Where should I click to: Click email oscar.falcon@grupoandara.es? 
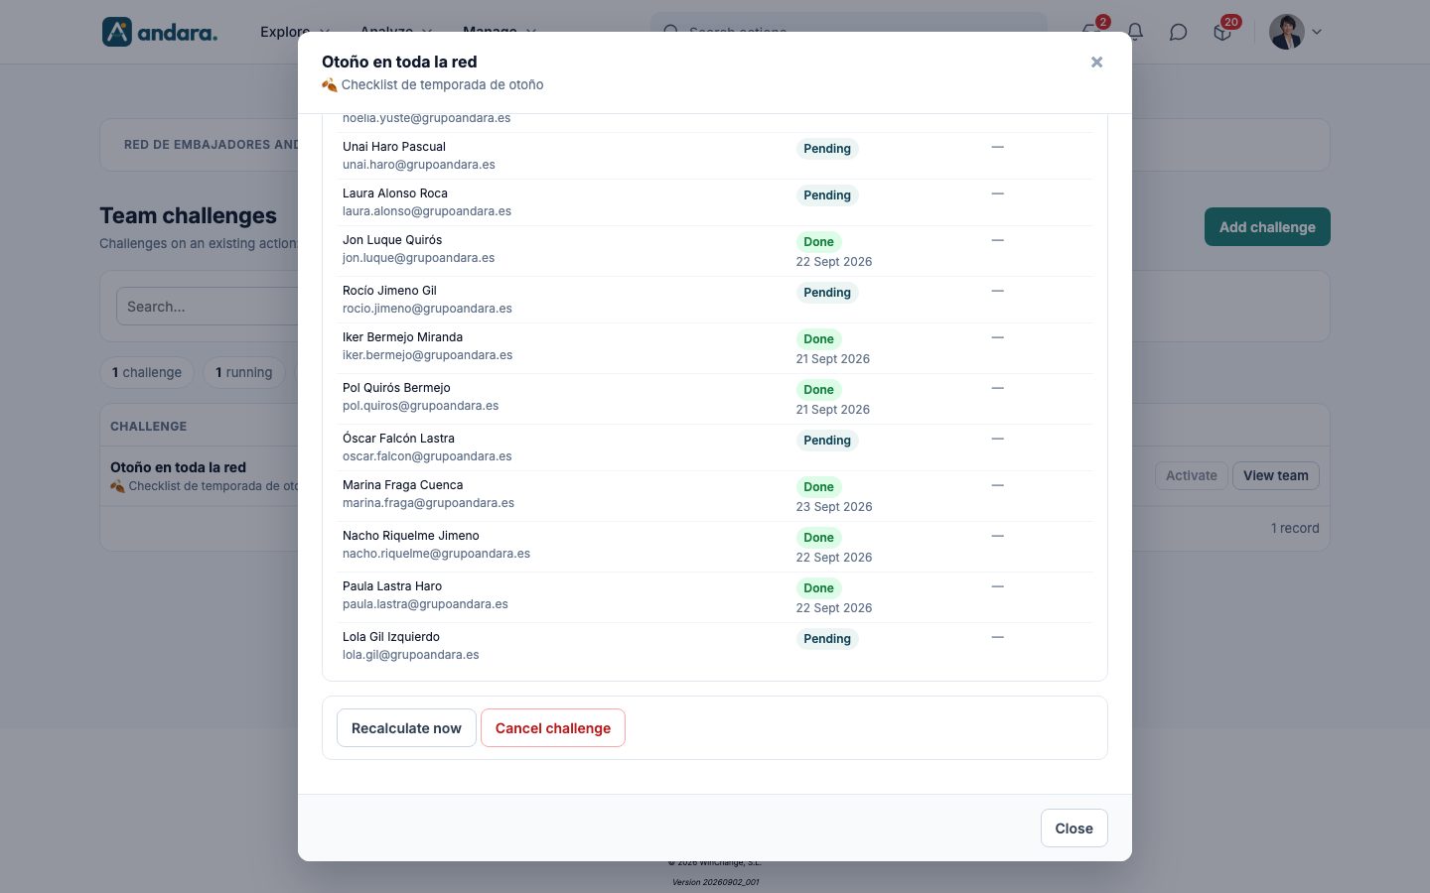427,456
